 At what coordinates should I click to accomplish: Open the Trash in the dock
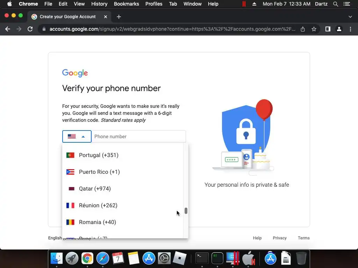tap(301, 259)
